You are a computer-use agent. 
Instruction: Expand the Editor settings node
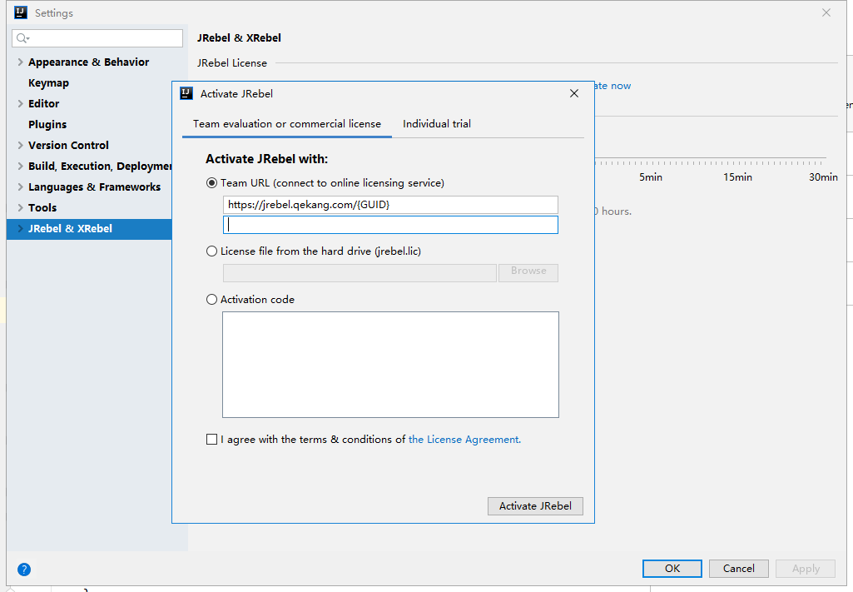tap(20, 103)
